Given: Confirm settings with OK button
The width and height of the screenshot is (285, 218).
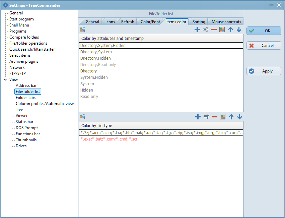Looking at the screenshot, I should pos(264,31).
